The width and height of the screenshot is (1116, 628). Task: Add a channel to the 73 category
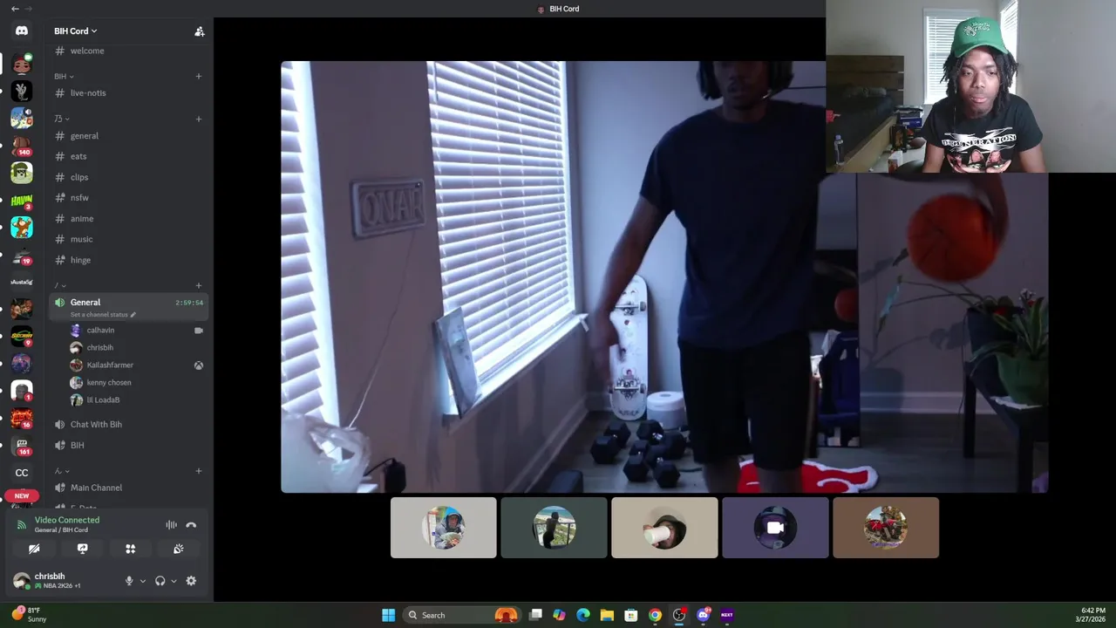click(x=199, y=119)
